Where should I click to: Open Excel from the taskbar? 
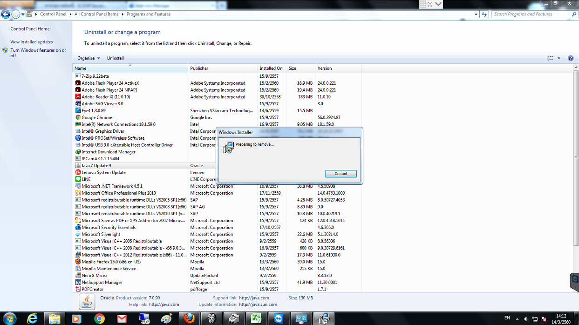pos(256,318)
